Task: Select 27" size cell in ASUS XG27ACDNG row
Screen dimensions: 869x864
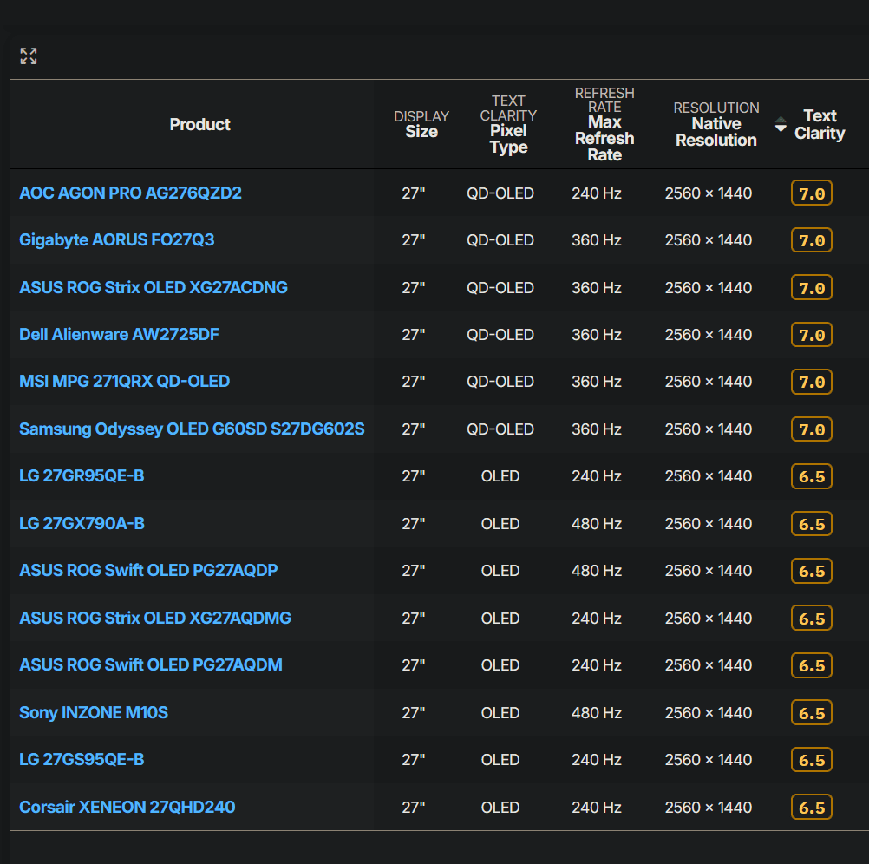Action: 414,288
